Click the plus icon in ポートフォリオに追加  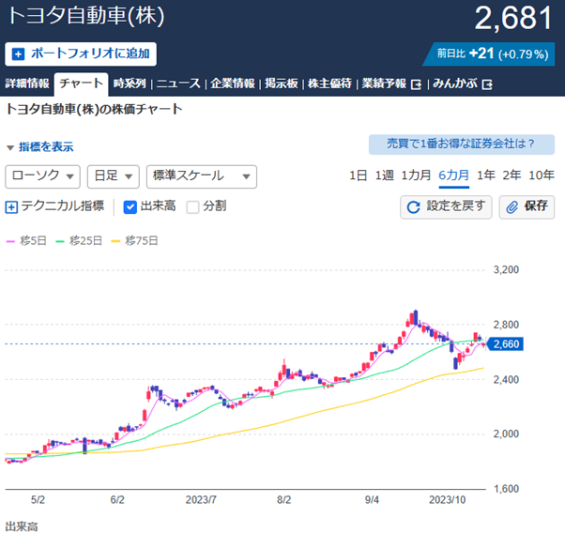pyautogui.click(x=18, y=54)
